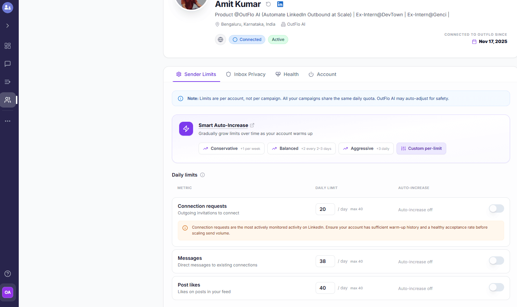
Task: Edit the Connection requests daily limit field
Action: [325, 209]
